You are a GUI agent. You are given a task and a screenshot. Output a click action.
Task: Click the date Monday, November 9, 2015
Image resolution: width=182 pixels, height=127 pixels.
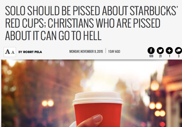[86, 51]
